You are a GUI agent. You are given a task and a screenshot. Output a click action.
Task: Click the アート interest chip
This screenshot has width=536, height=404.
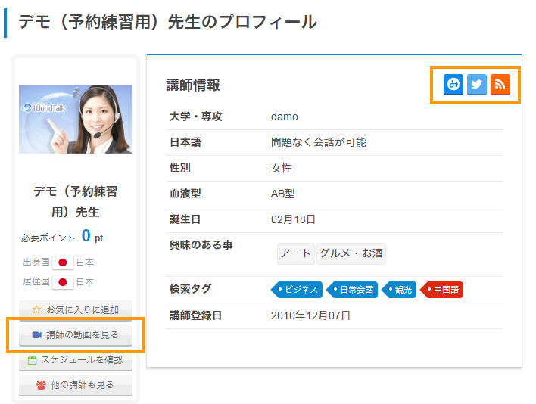pos(296,253)
